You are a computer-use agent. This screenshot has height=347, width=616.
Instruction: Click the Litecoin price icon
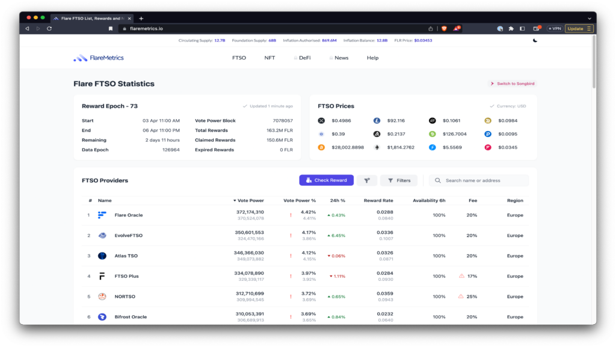[x=377, y=121]
